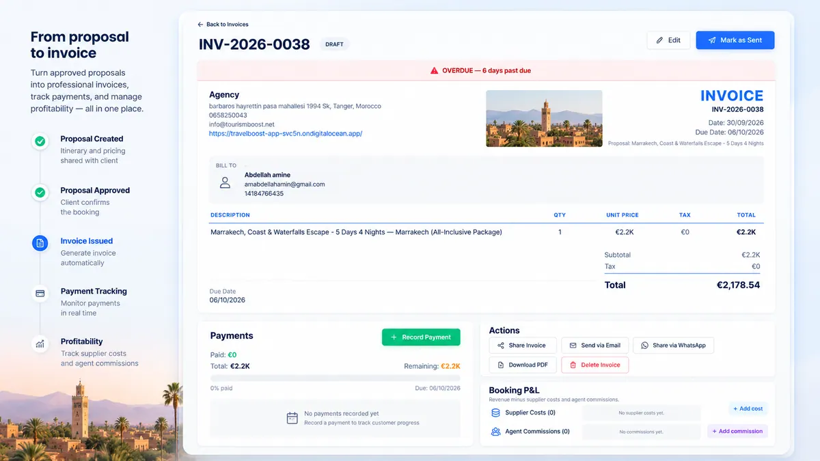The image size is (820, 461).
Task: Delete this invoice
Action: click(x=594, y=365)
